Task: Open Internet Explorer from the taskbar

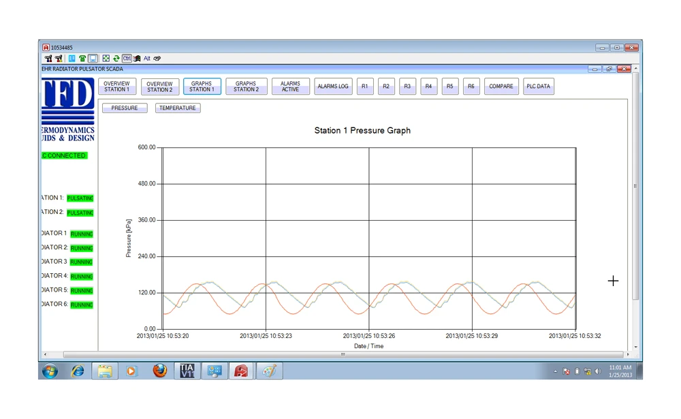Action: coord(78,371)
